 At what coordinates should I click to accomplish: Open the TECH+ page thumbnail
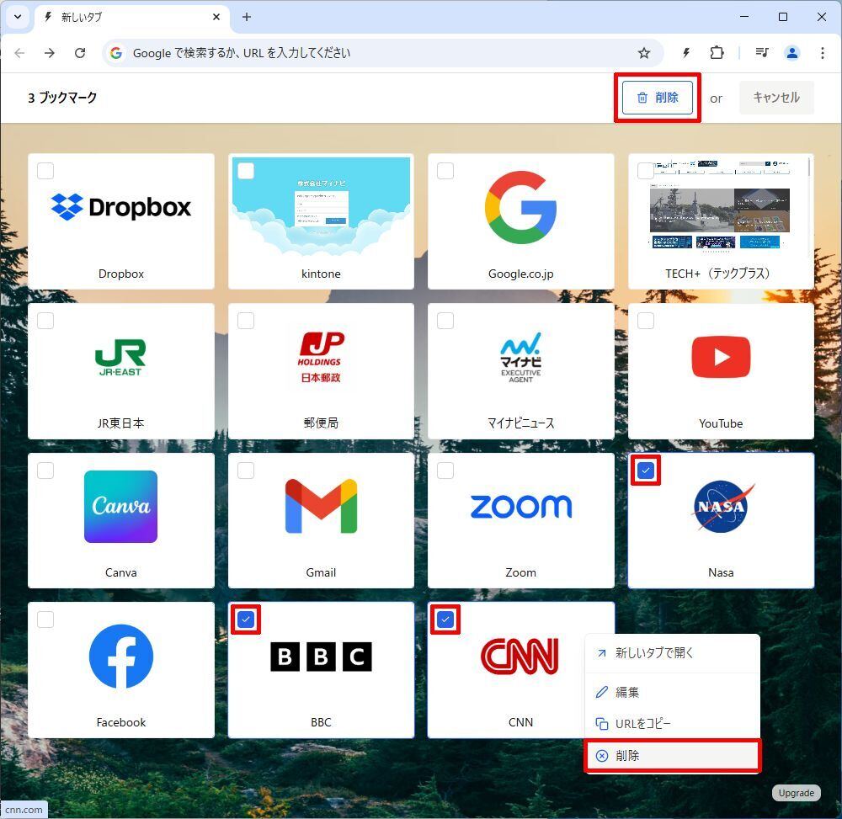(x=721, y=207)
